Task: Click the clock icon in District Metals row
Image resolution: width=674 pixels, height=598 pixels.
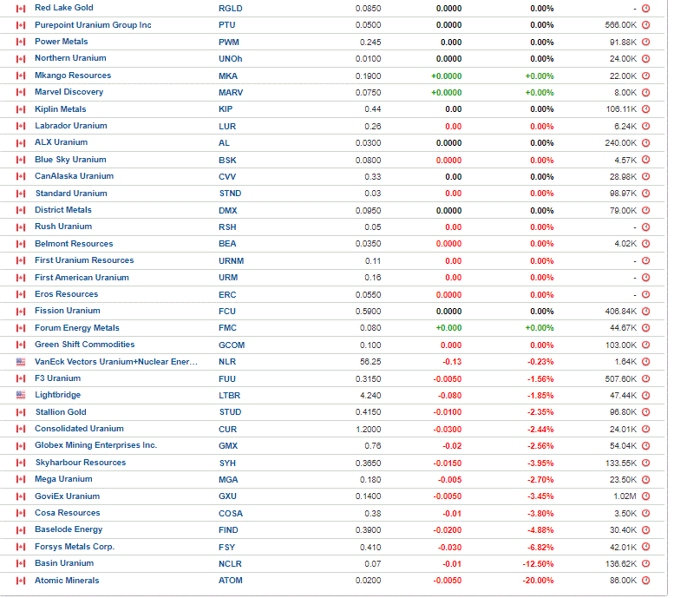Action: (645, 210)
